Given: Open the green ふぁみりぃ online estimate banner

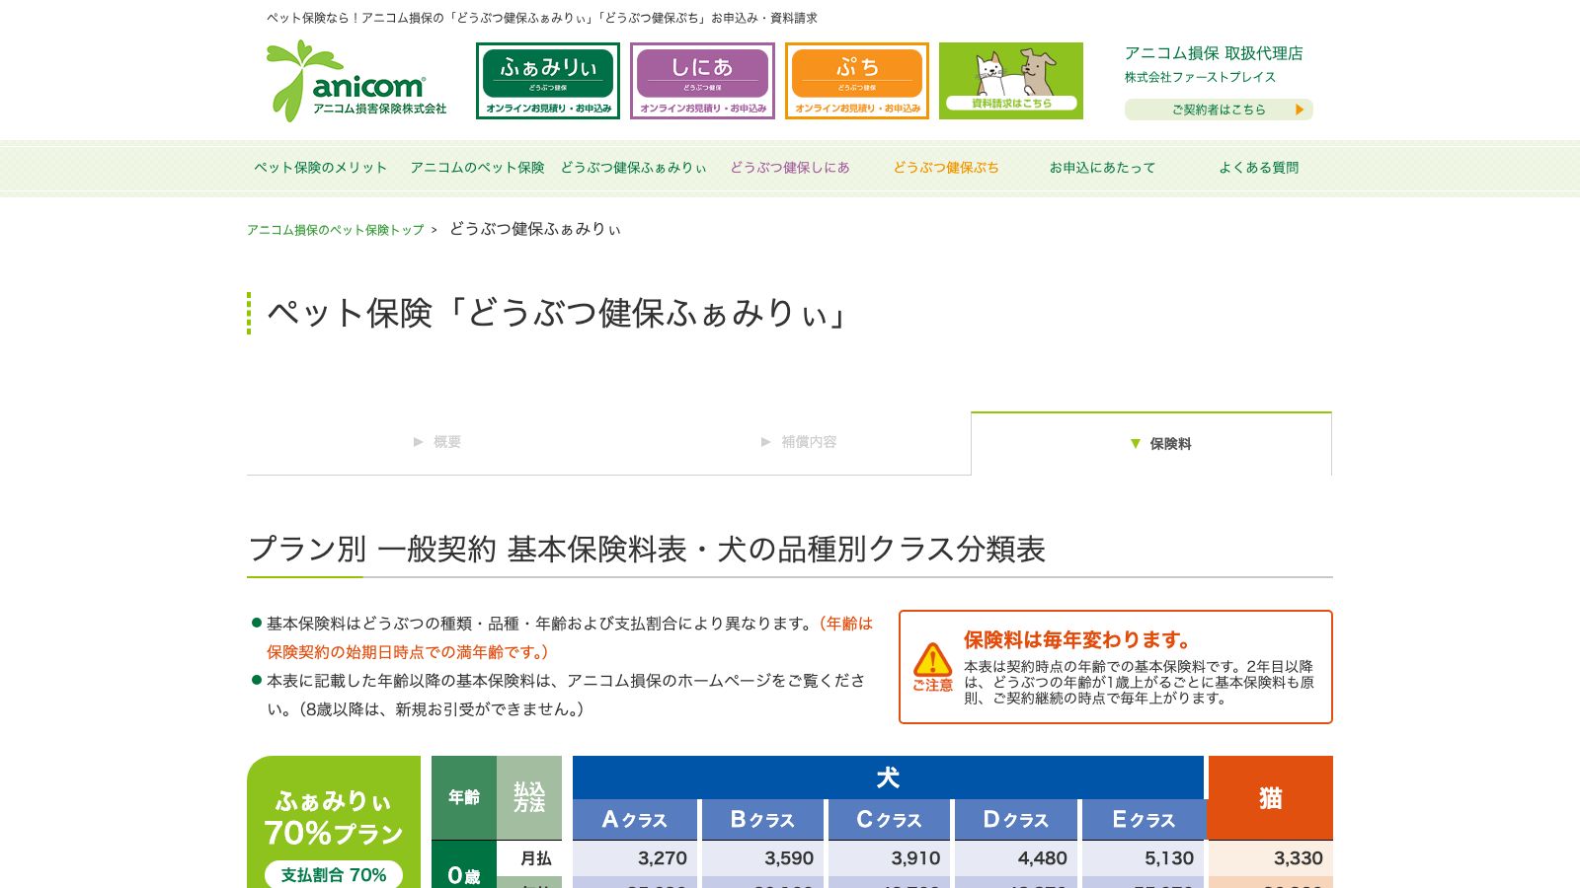Looking at the screenshot, I should (x=548, y=81).
